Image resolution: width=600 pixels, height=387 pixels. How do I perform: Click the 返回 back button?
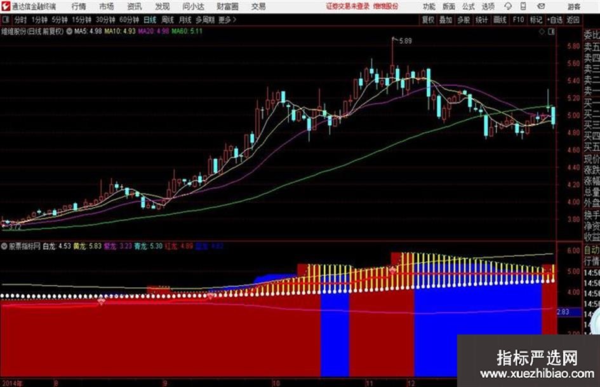pyautogui.click(x=573, y=20)
